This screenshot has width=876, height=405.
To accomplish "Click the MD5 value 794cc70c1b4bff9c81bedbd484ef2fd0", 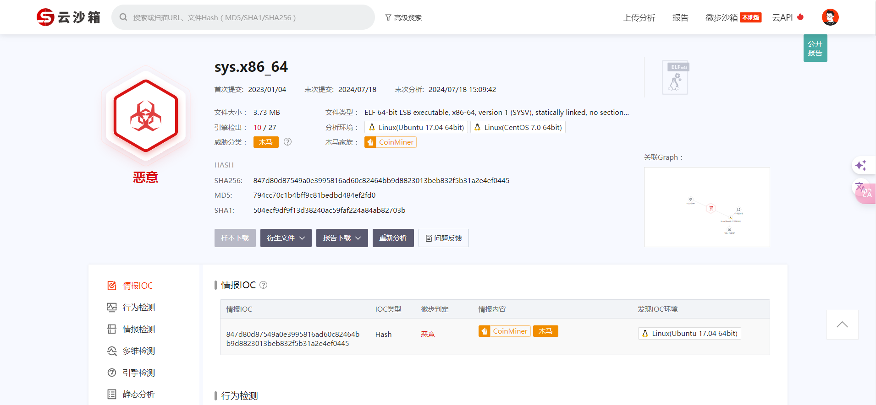I will coord(314,195).
